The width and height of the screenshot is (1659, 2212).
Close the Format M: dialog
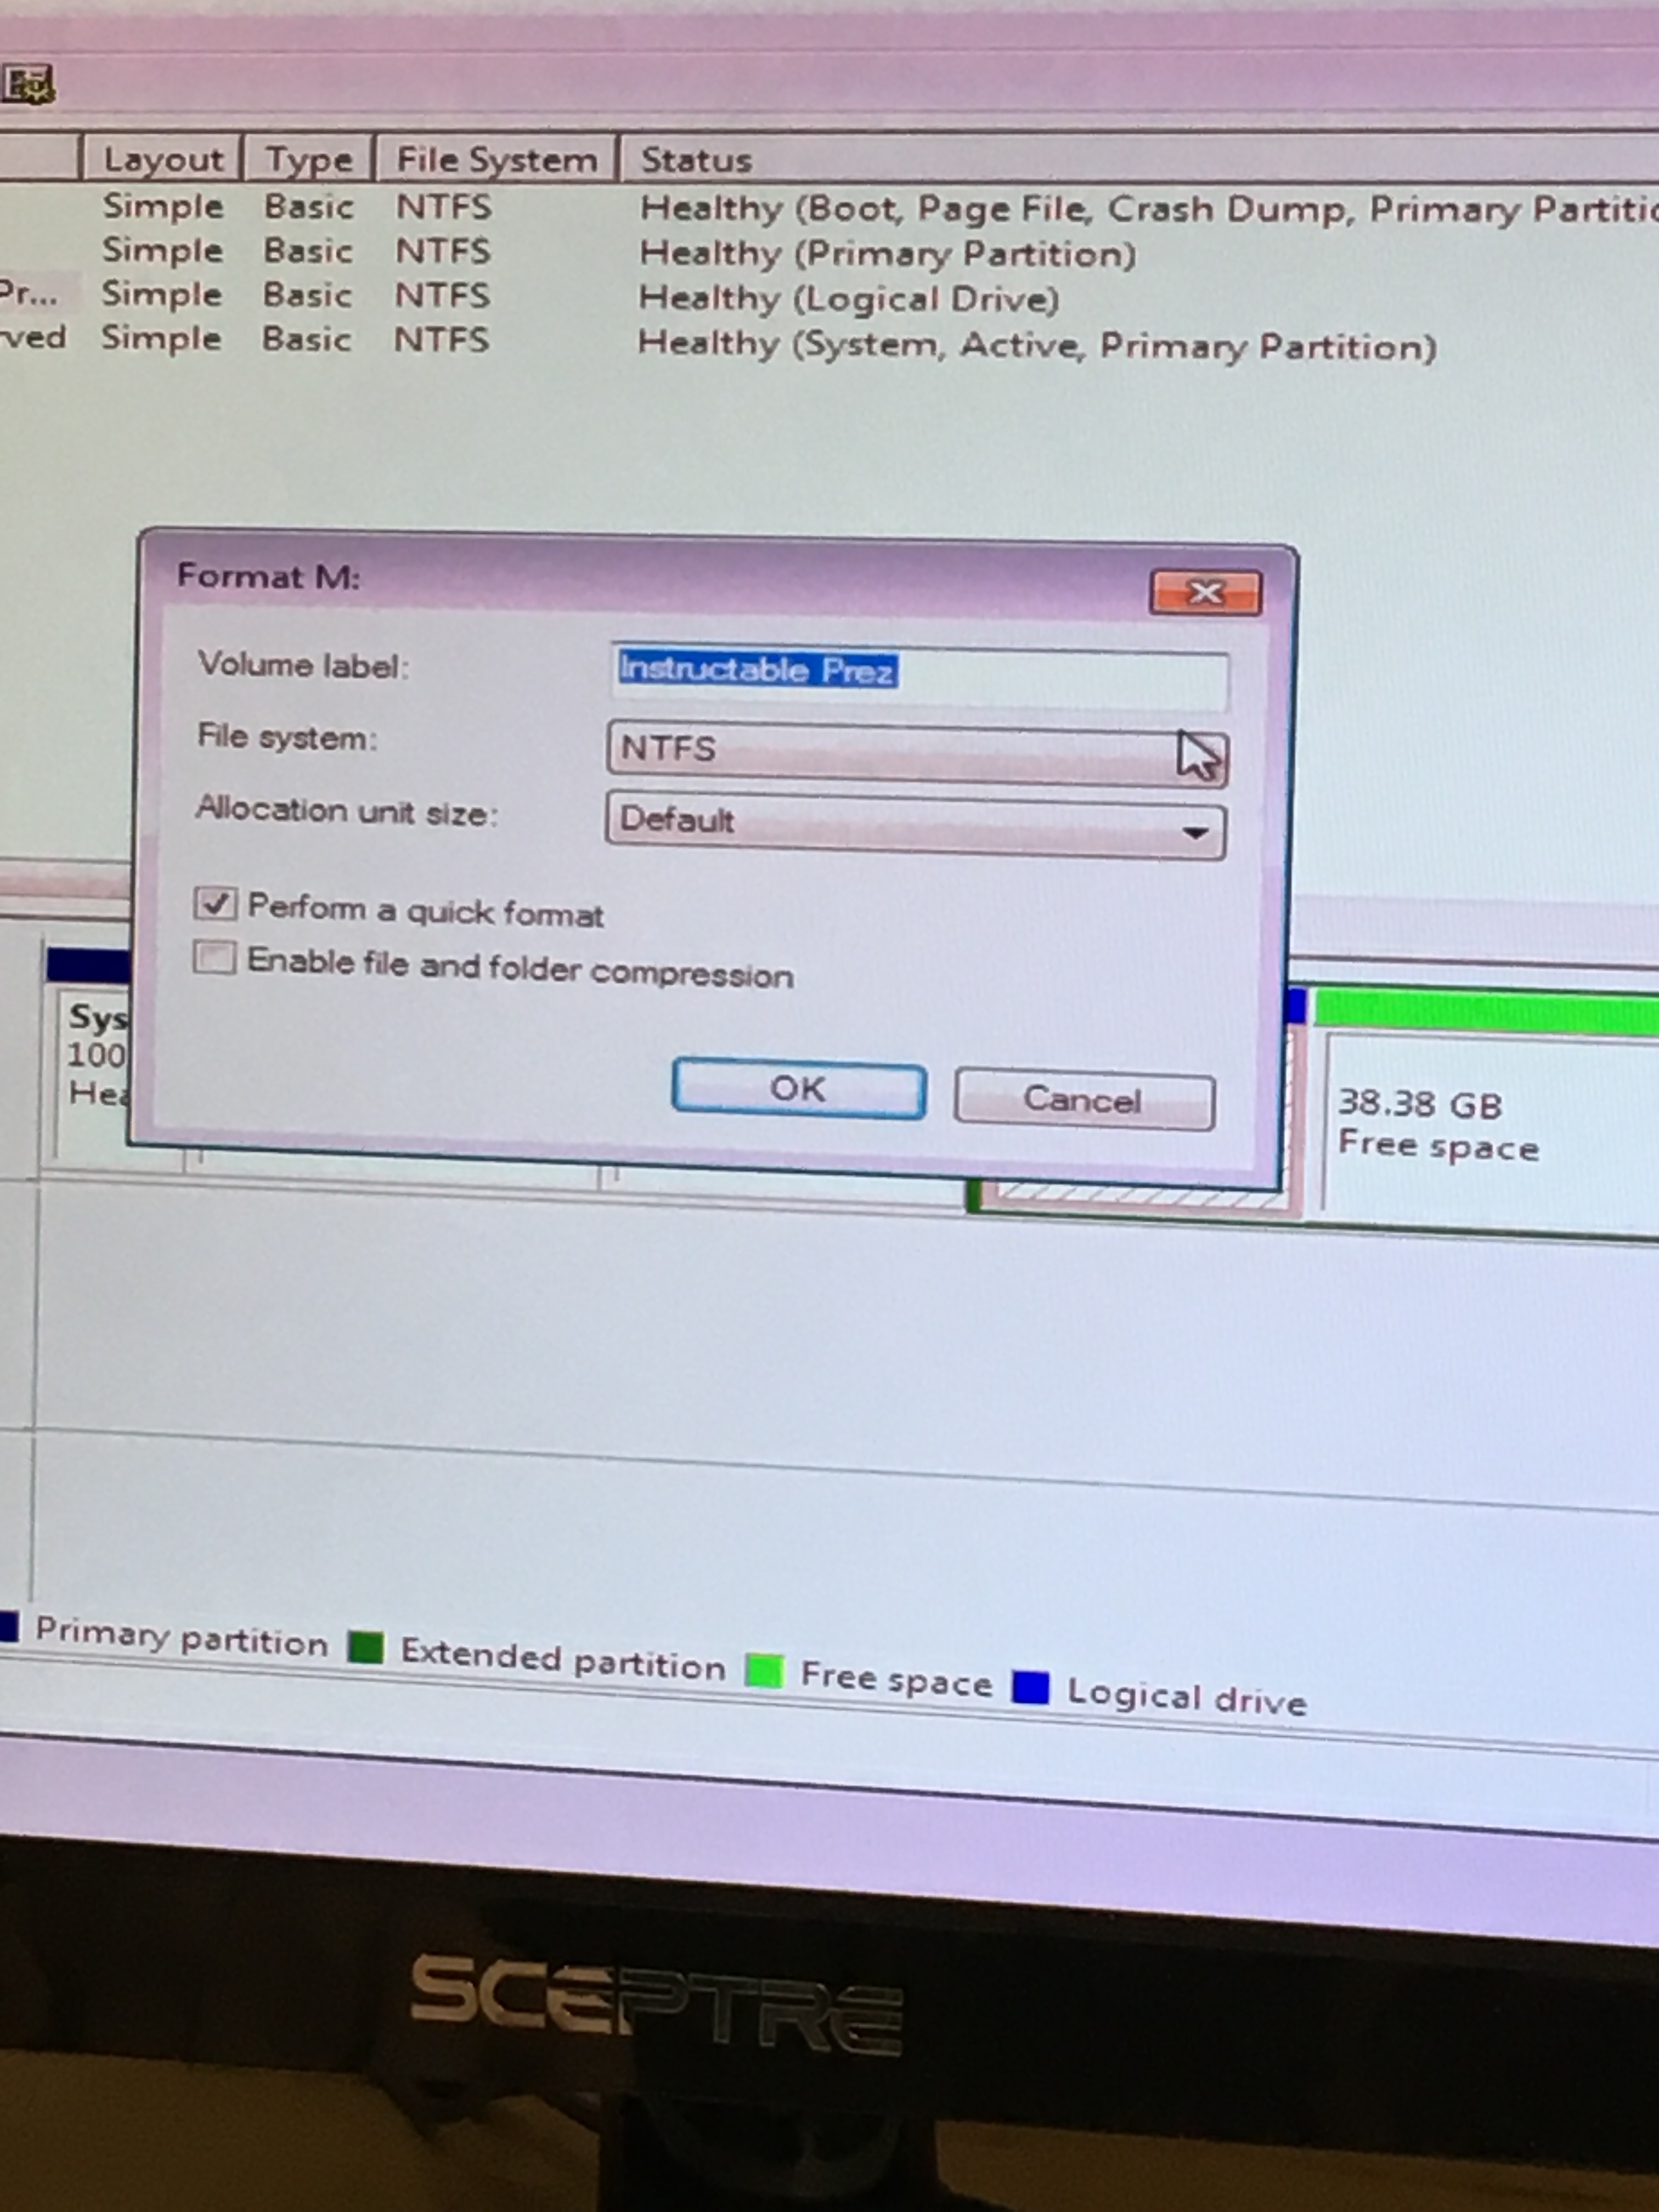(x=1205, y=593)
